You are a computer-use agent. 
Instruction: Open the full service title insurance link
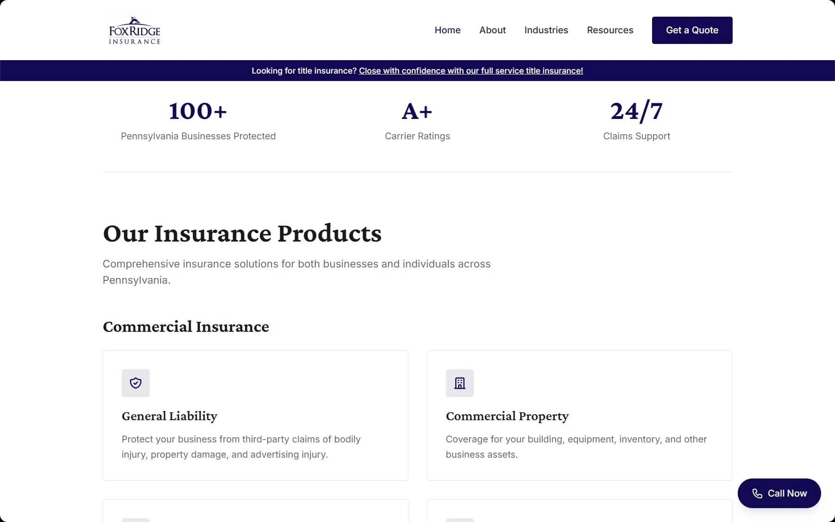pyautogui.click(x=471, y=71)
